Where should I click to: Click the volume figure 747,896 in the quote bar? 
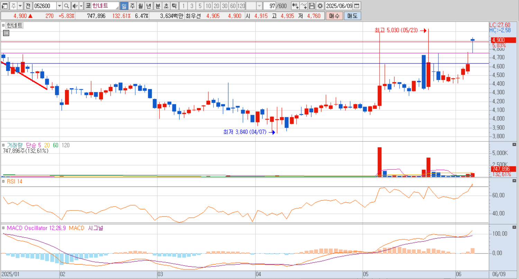pos(96,16)
